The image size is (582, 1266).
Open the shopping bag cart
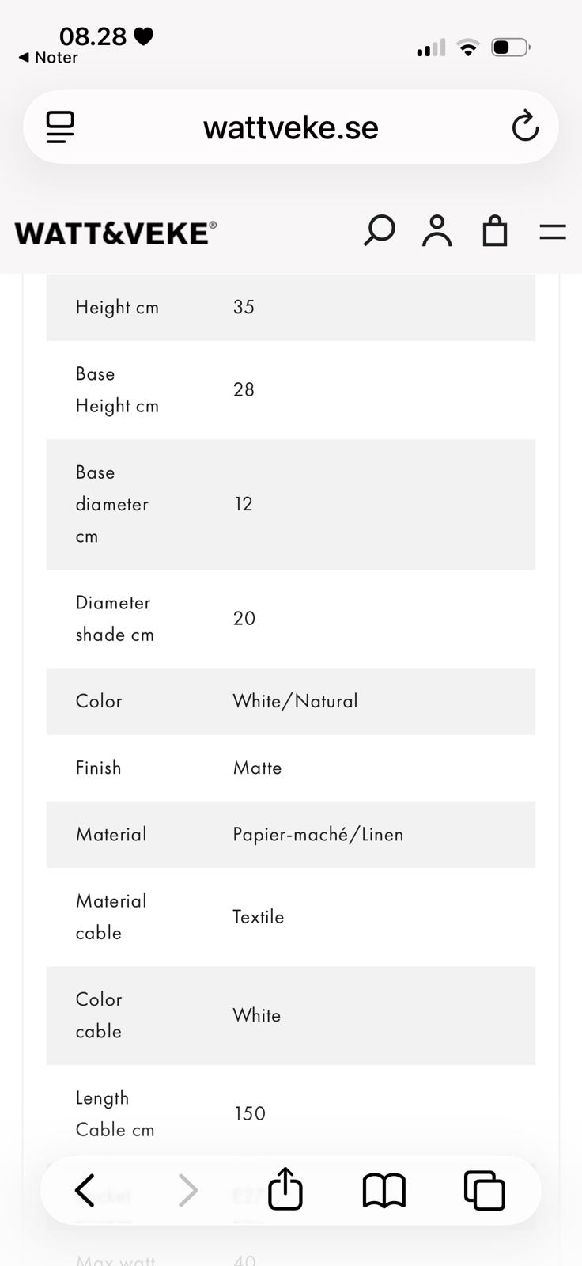(x=495, y=231)
